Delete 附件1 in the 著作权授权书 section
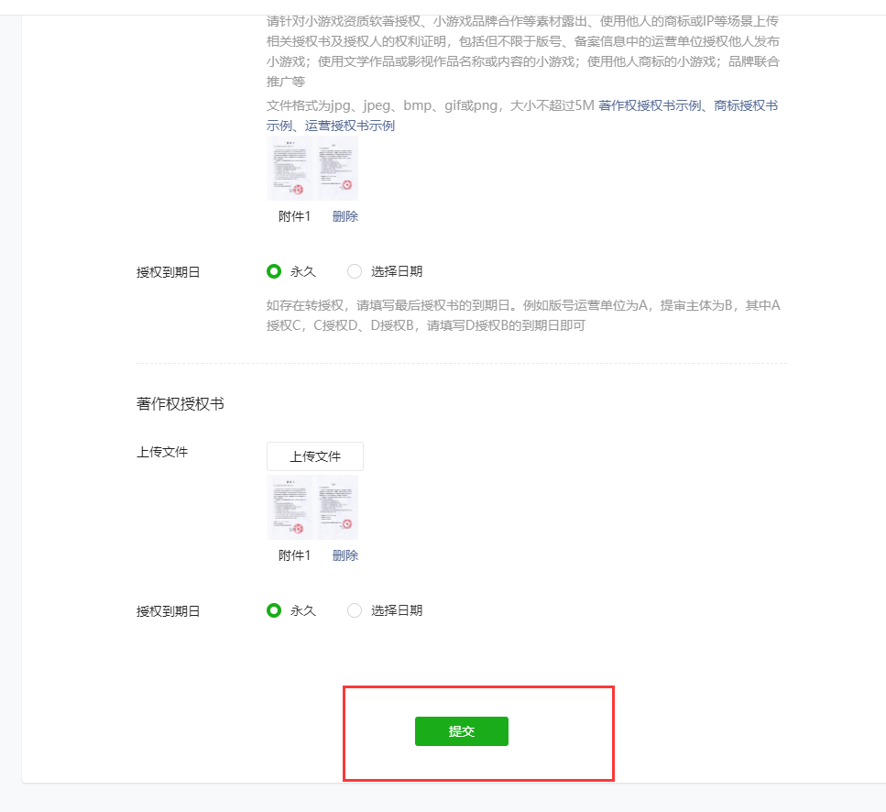886x812 pixels. [x=345, y=555]
